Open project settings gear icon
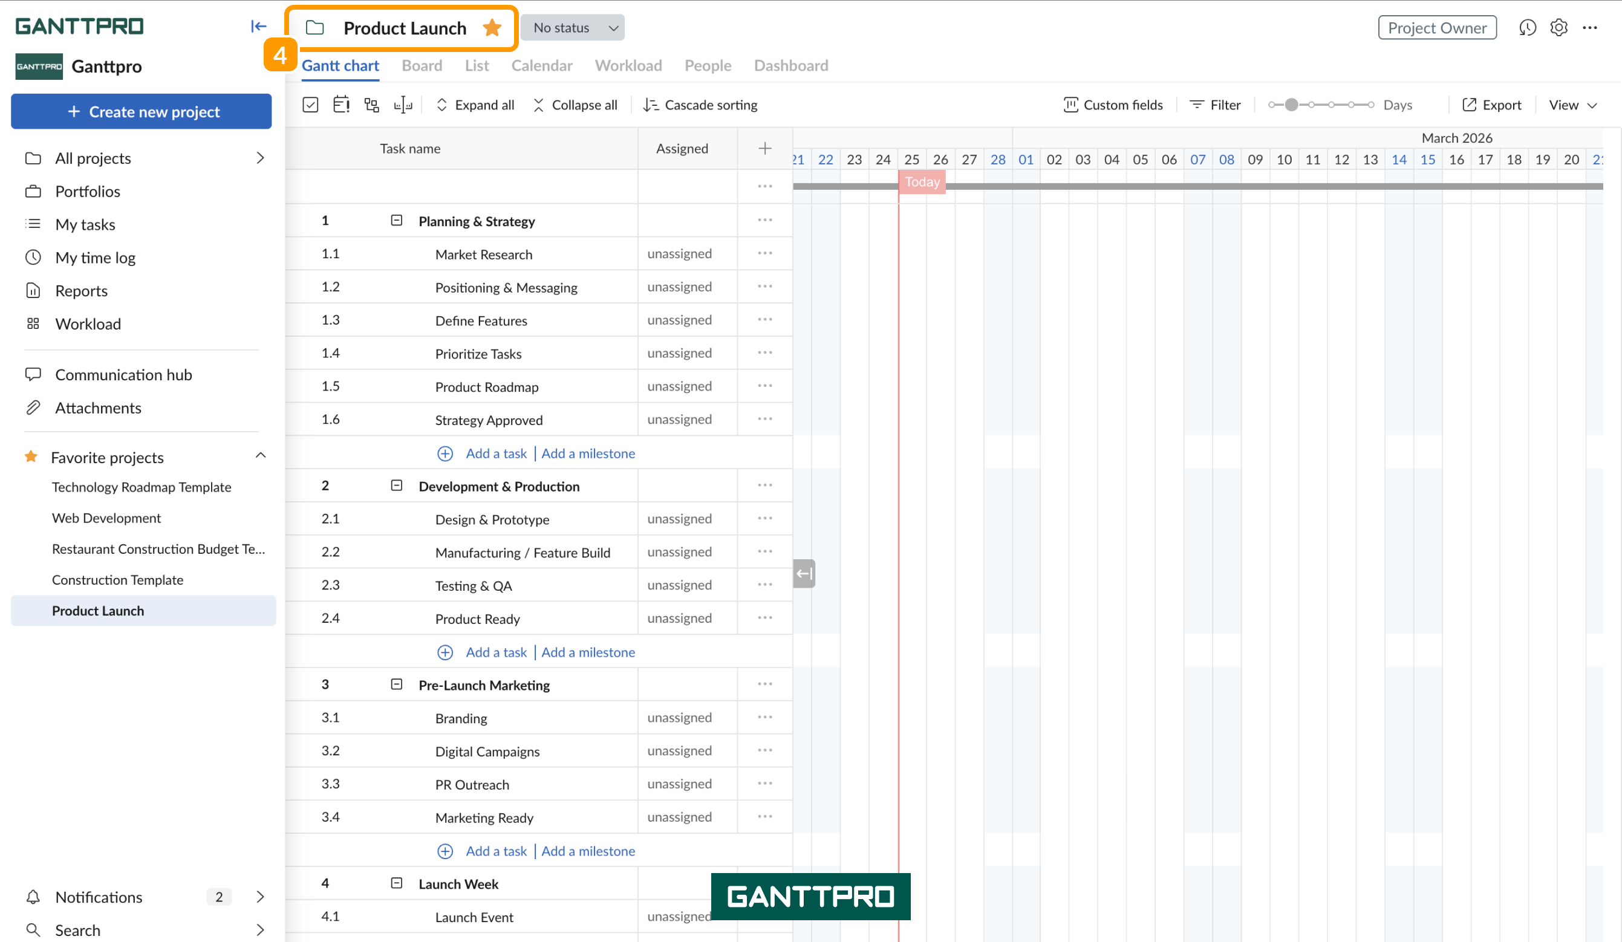1622x942 pixels. [x=1558, y=28]
